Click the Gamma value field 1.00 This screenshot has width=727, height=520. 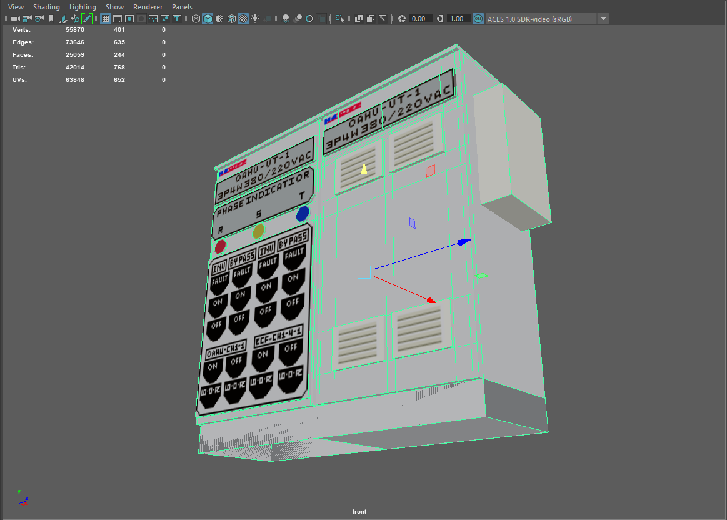(459, 19)
